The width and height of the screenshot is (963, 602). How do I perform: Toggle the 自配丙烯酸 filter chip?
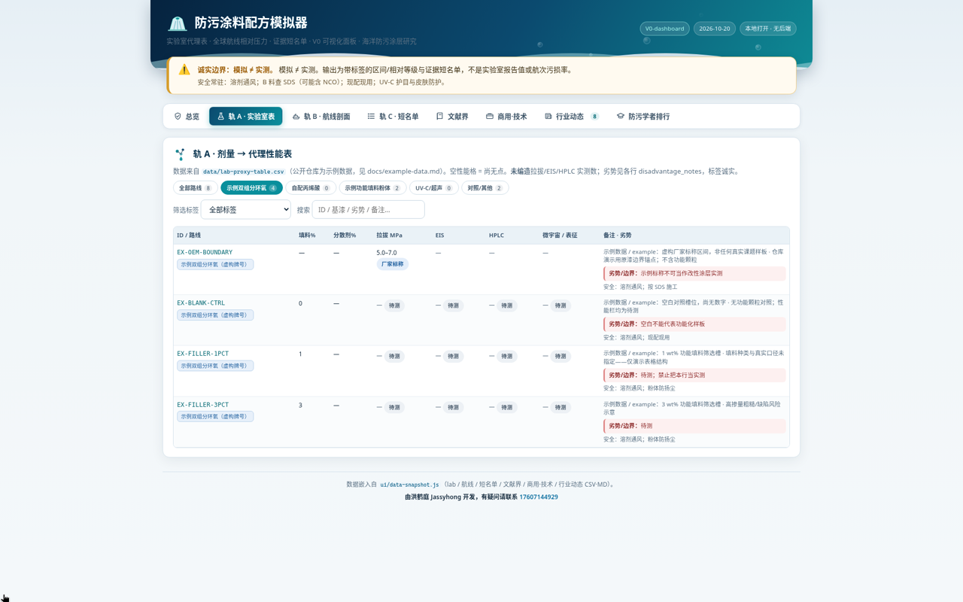click(311, 188)
